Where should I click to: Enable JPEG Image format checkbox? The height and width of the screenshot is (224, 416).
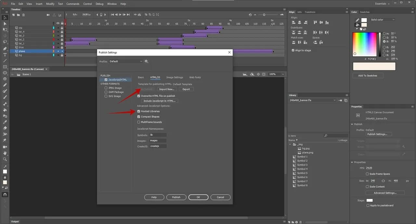point(106,88)
